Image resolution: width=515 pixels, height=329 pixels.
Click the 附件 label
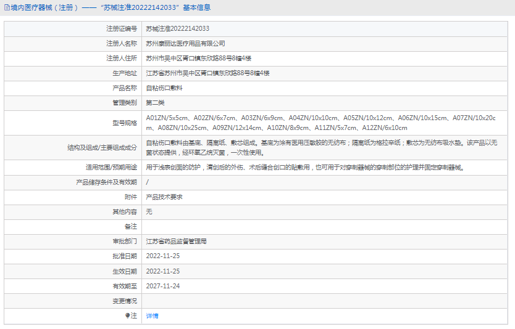click(x=131, y=197)
